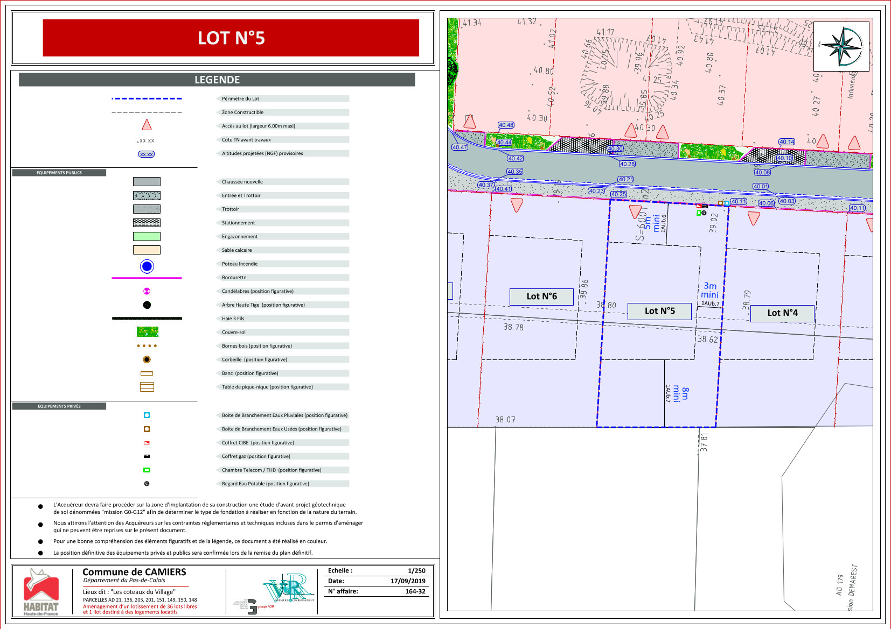
Task: Click the LEGENDE header bar
Action: (x=217, y=80)
